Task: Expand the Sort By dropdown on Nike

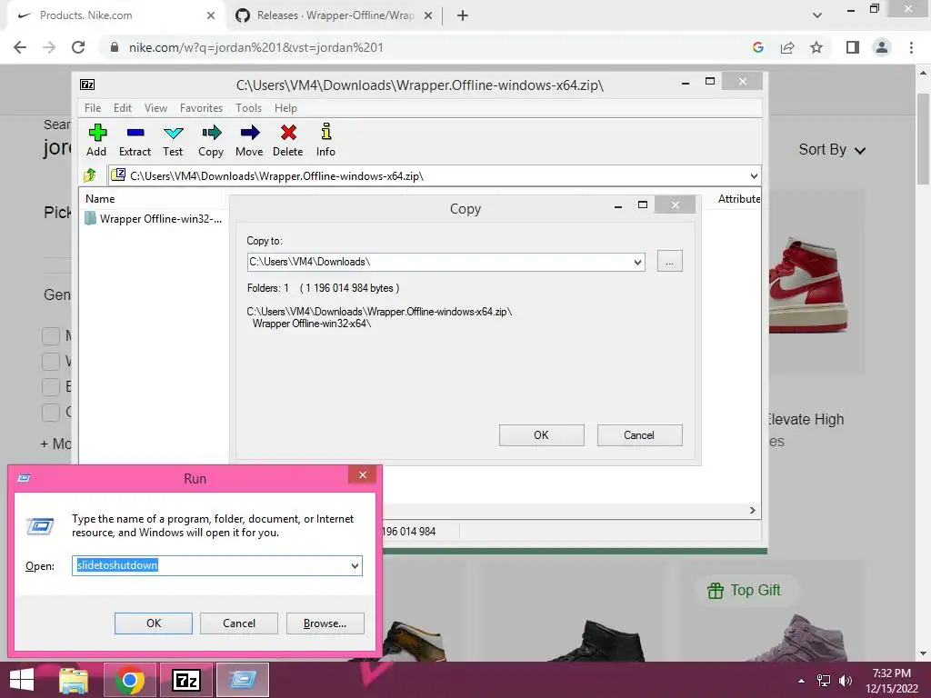Action: tap(832, 150)
